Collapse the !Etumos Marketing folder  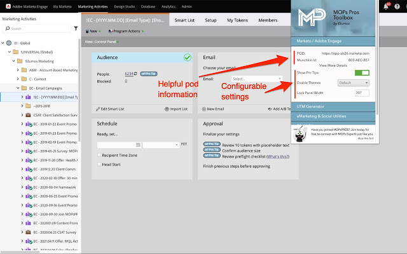tap(14, 61)
